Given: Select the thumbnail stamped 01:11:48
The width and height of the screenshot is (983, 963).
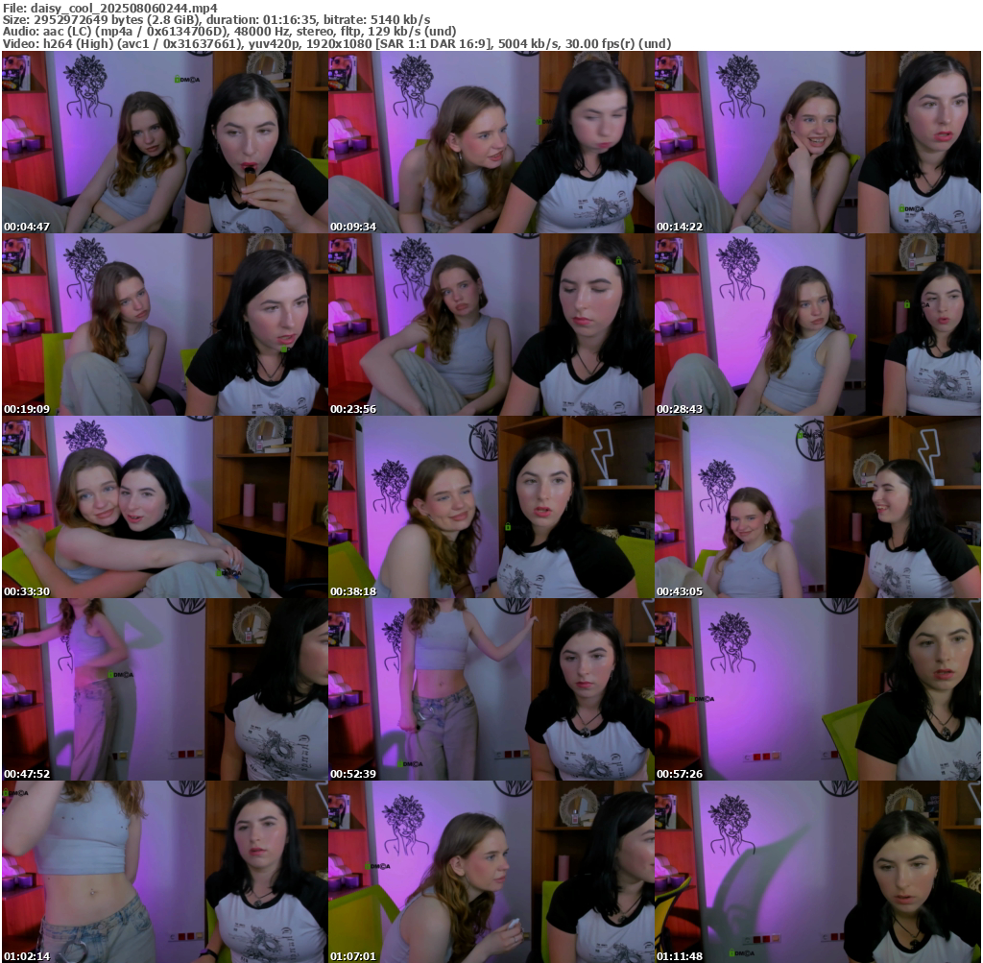Looking at the screenshot, I should coord(818,872).
